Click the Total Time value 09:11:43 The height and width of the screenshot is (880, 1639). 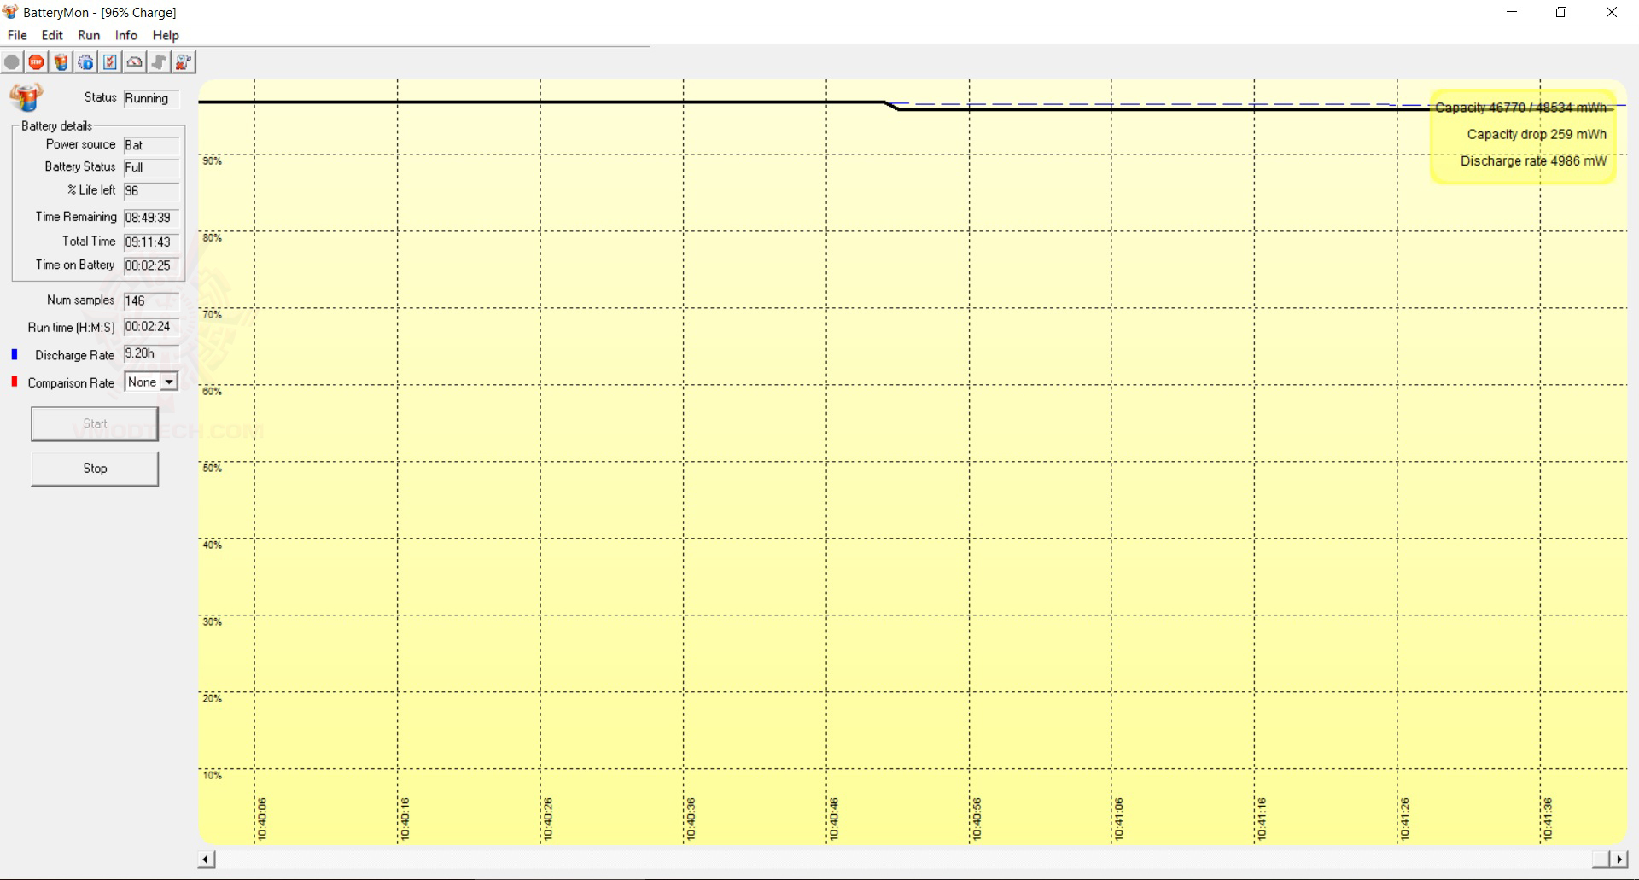click(151, 242)
